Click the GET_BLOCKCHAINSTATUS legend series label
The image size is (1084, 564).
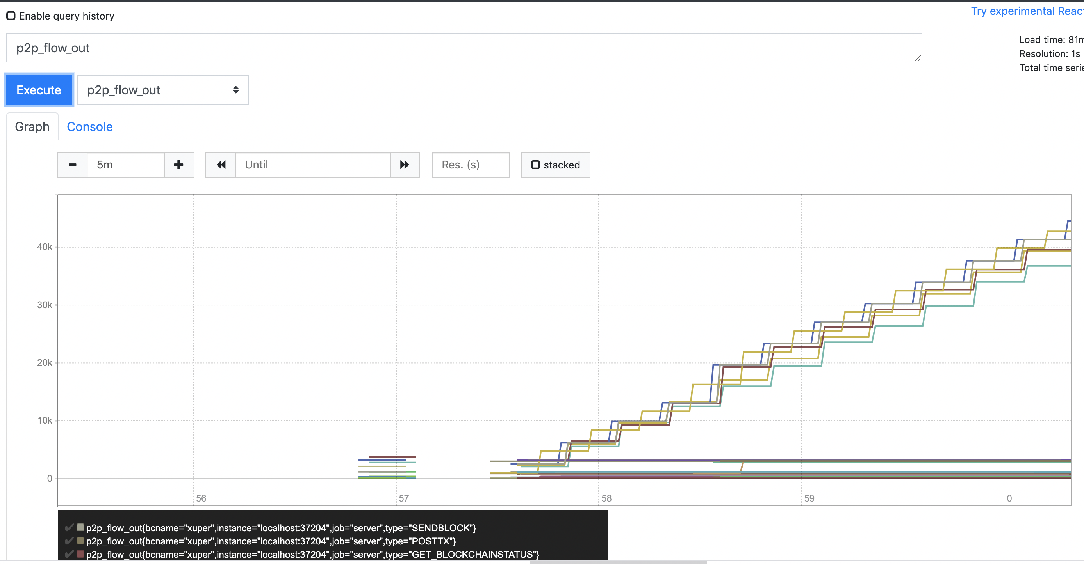pyautogui.click(x=313, y=555)
